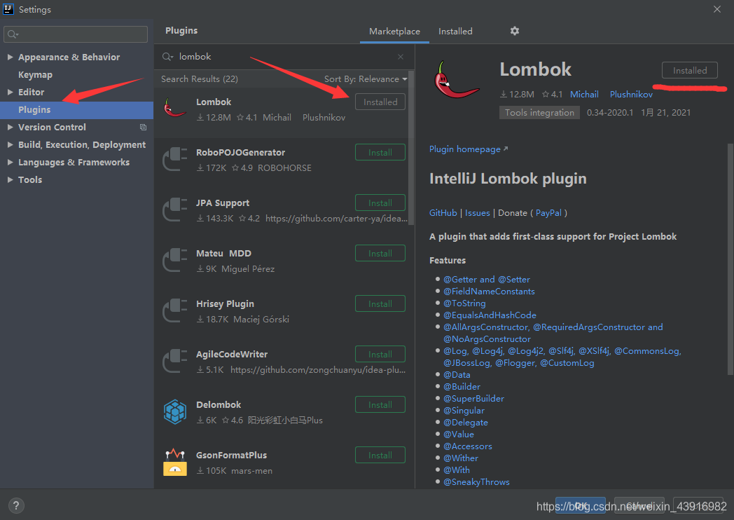Open the @ToString feature link

click(x=464, y=303)
